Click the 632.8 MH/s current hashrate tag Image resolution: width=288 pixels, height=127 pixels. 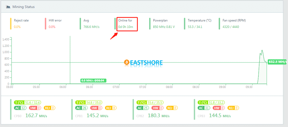(x=277, y=62)
